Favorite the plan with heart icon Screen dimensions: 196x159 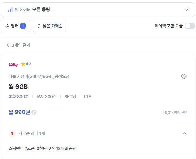[183, 77]
